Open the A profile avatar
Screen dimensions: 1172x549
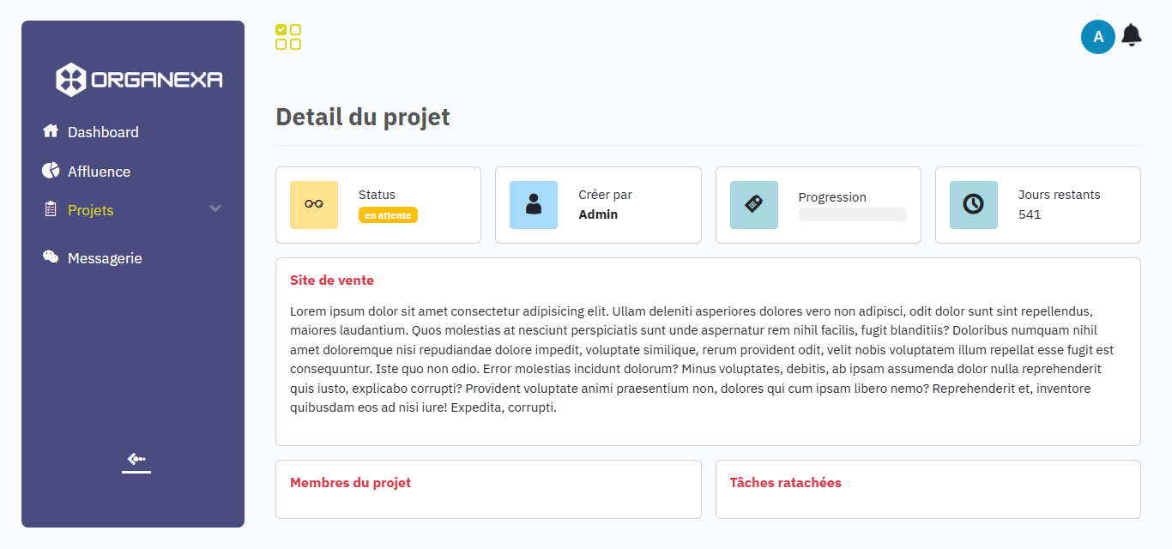(x=1098, y=36)
